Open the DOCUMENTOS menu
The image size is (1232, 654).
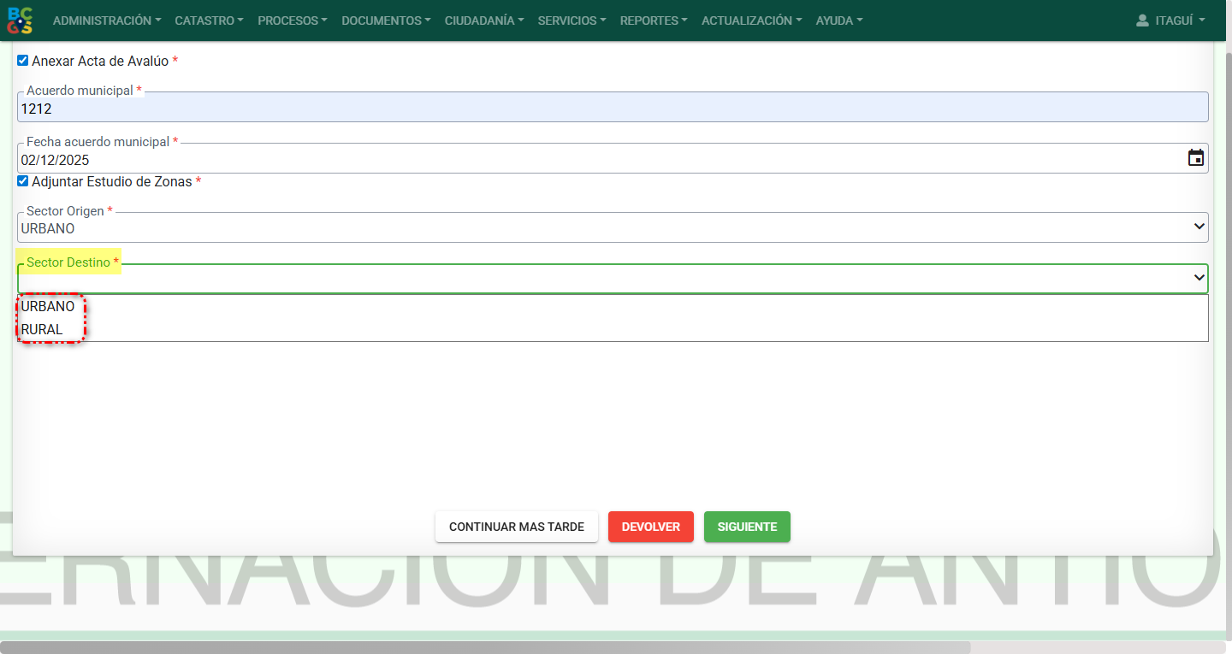coord(386,21)
